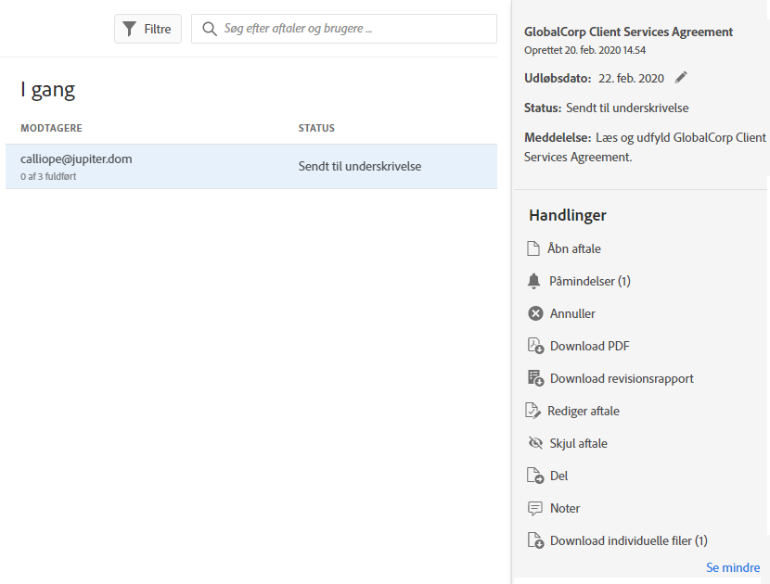Collapse the actions list with Se mindre
770x584 pixels.
click(x=732, y=567)
